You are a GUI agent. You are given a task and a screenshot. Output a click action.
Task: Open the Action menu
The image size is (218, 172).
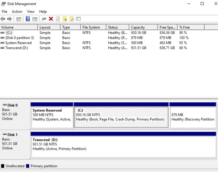[17, 12]
